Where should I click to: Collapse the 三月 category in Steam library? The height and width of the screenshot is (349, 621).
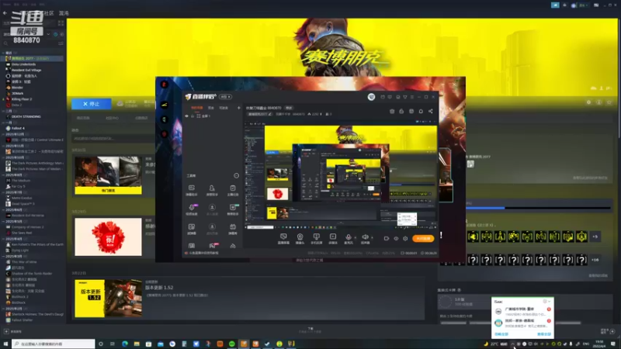[x=3, y=111]
